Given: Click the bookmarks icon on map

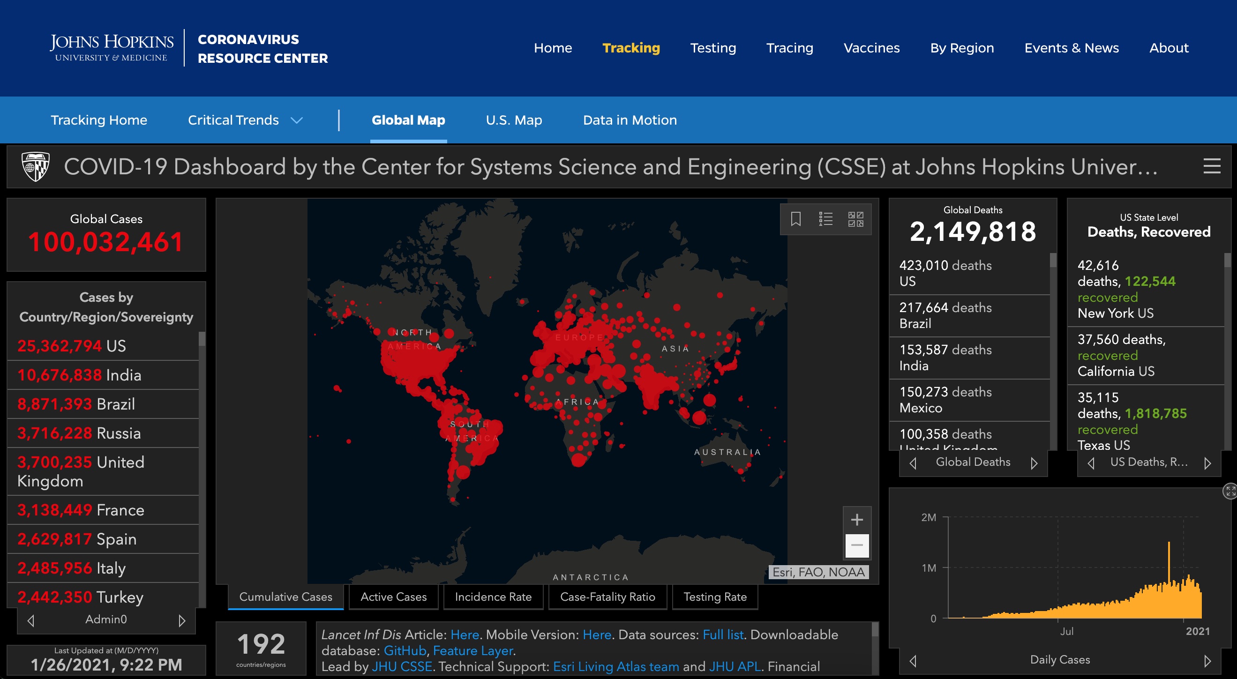Looking at the screenshot, I should pyautogui.click(x=796, y=219).
